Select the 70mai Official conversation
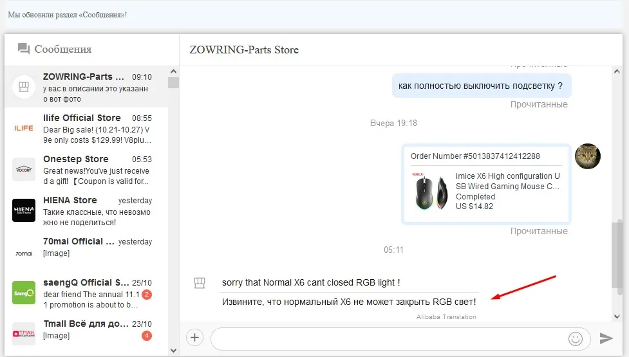Screen dimensions: 629x357 [86, 252]
